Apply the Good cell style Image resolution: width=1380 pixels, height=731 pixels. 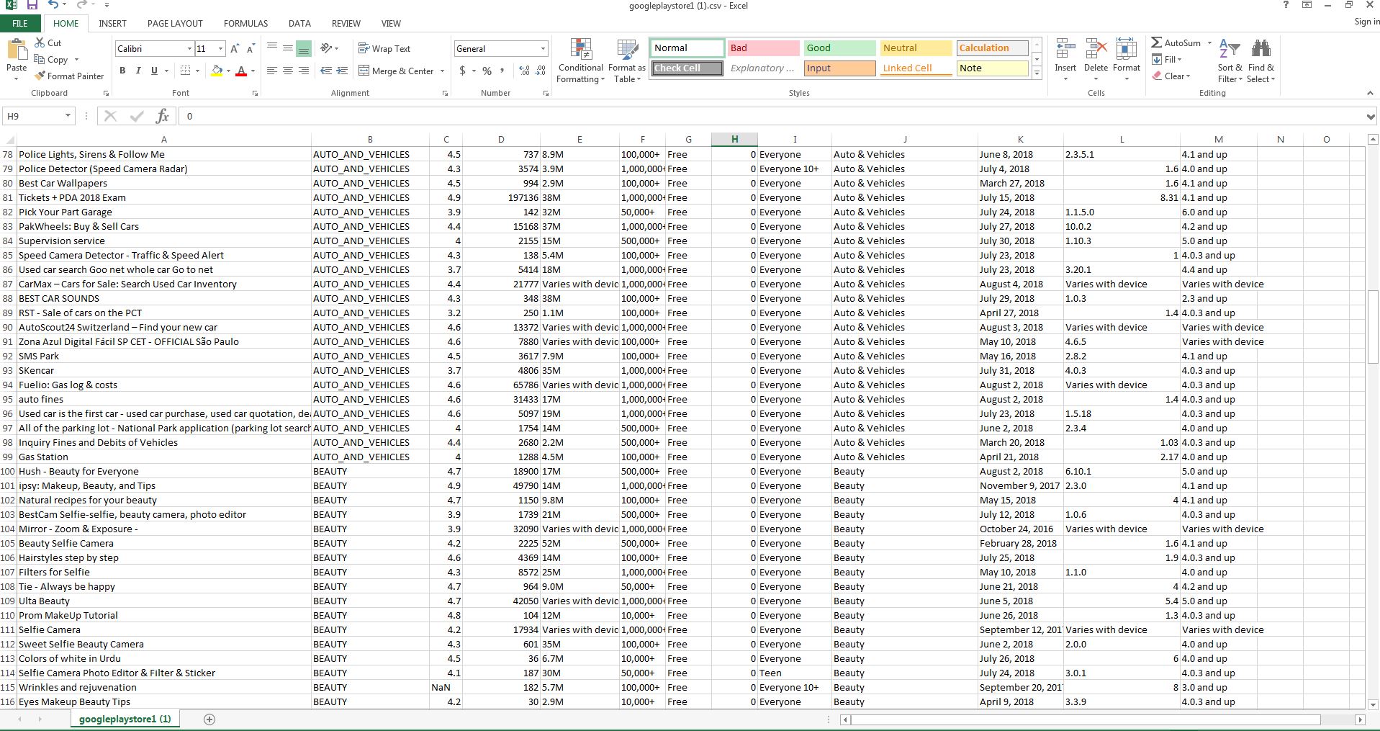pyautogui.click(x=839, y=48)
